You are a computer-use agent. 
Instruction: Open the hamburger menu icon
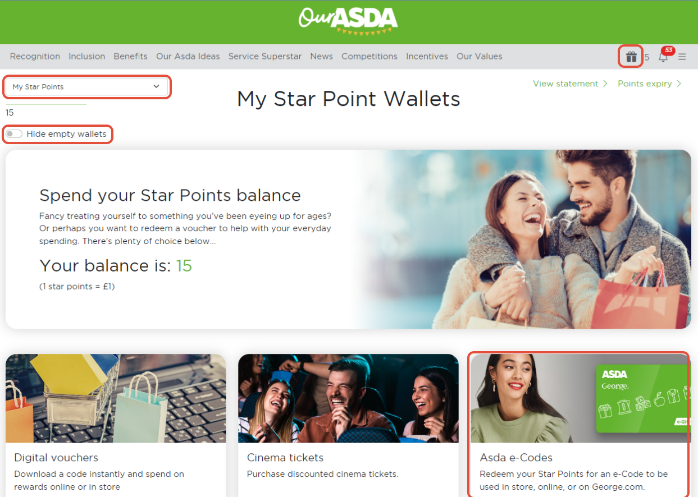(x=682, y=57)
